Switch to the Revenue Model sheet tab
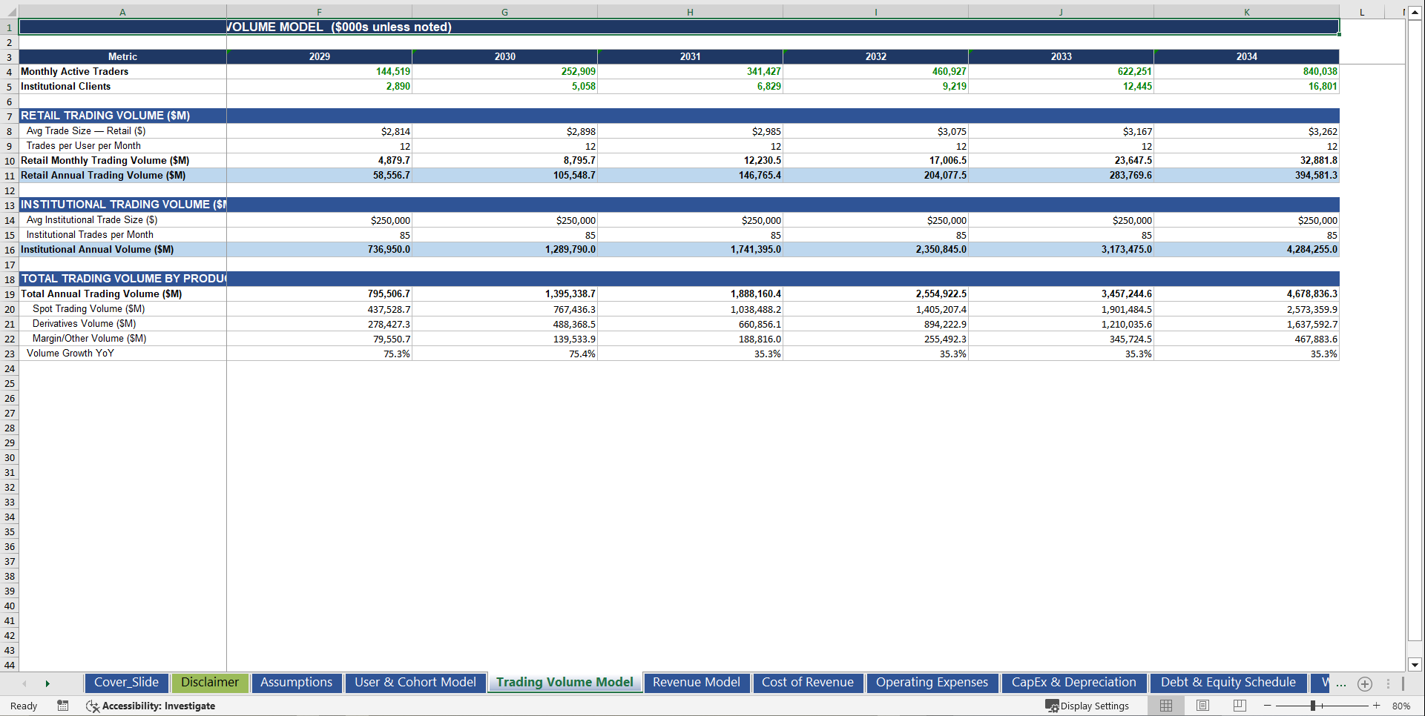This screenshot has width=1425, height=716. (696, 683)
